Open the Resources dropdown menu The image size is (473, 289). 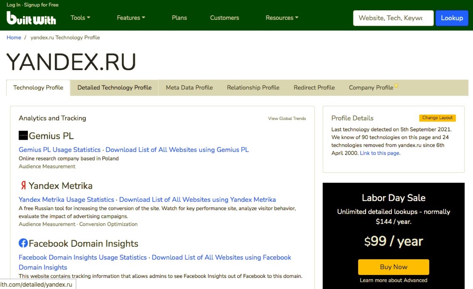pos(282,18)
